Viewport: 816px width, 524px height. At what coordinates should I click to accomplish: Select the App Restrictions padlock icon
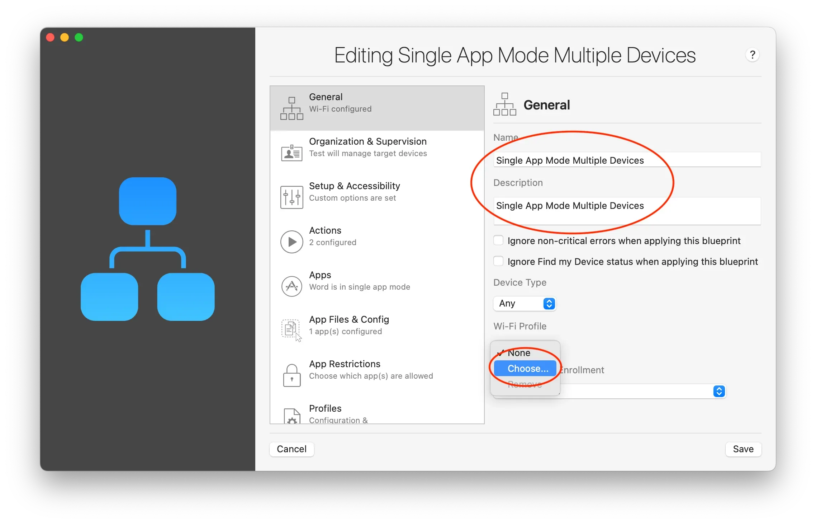click(x=291, y=375)
